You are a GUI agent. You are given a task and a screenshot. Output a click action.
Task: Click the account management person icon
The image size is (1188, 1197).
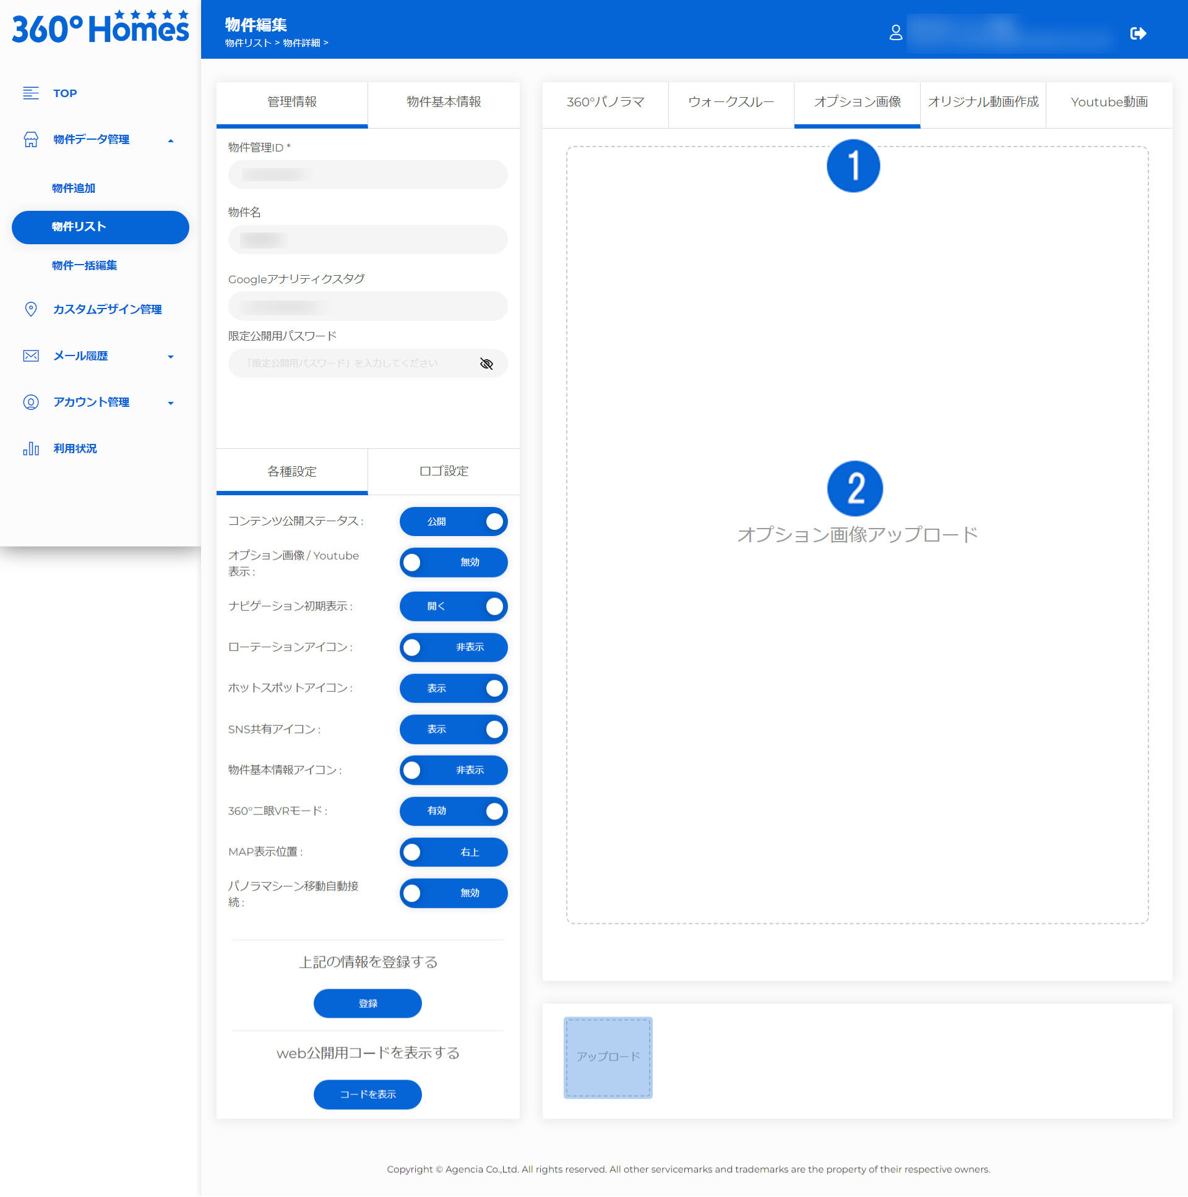[30, 402]
